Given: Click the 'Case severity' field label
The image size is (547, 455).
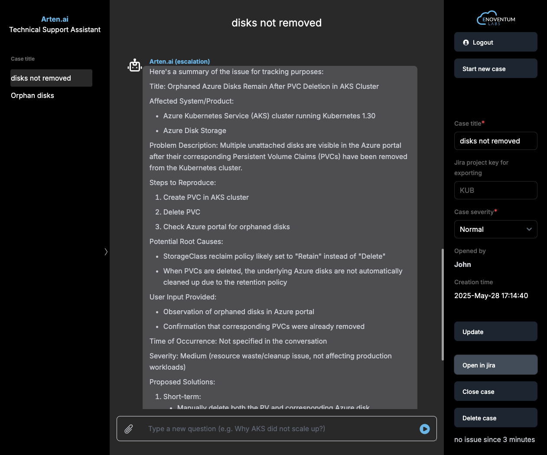Looking at the screenshot, I should coord(474,212).
